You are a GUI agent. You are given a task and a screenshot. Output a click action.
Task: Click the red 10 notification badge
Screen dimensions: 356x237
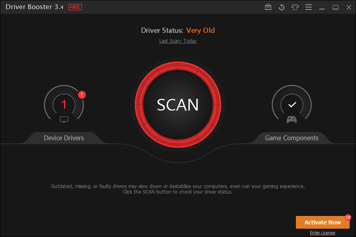click(x=348, y=217)
